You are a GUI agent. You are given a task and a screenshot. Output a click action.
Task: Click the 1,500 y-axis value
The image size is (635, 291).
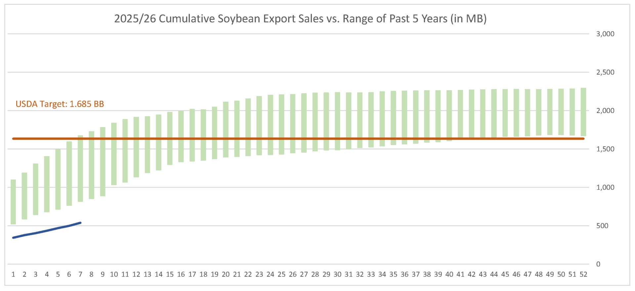tap(605, 149)
